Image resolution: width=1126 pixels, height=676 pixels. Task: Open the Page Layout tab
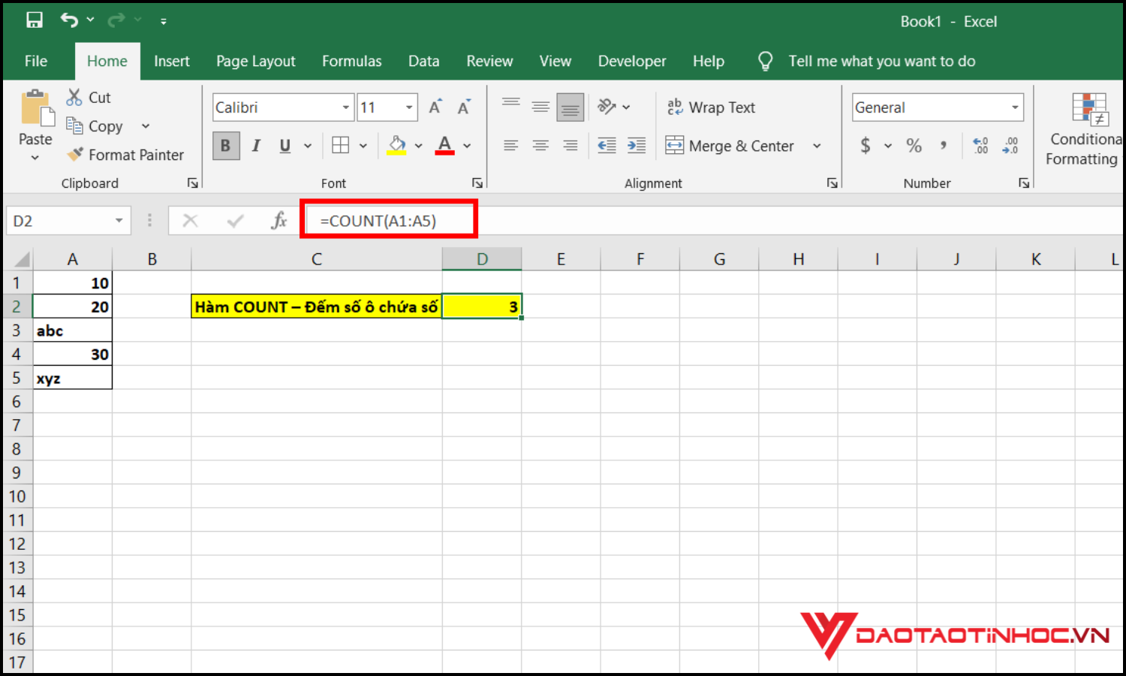255,61
